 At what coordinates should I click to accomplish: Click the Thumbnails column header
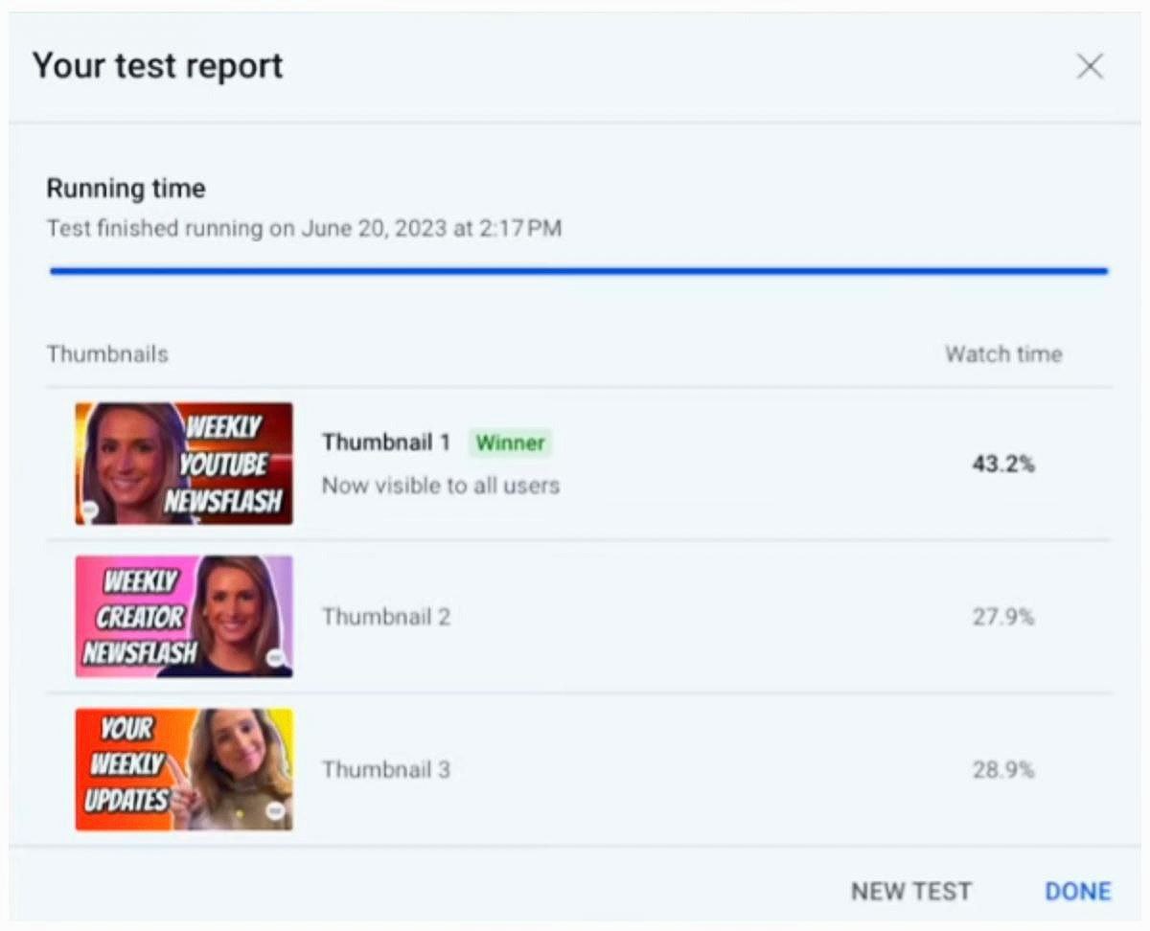[107, 354]
